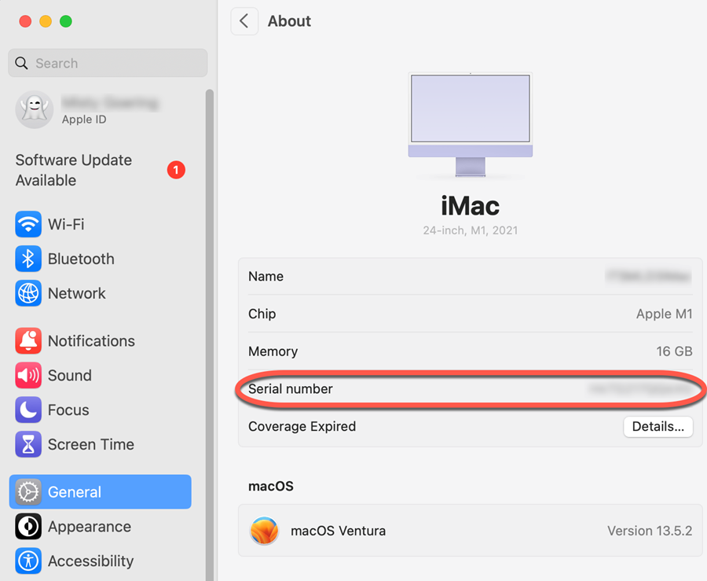
Task: Select Focus label in the sidebar
Action: [68, 410]
